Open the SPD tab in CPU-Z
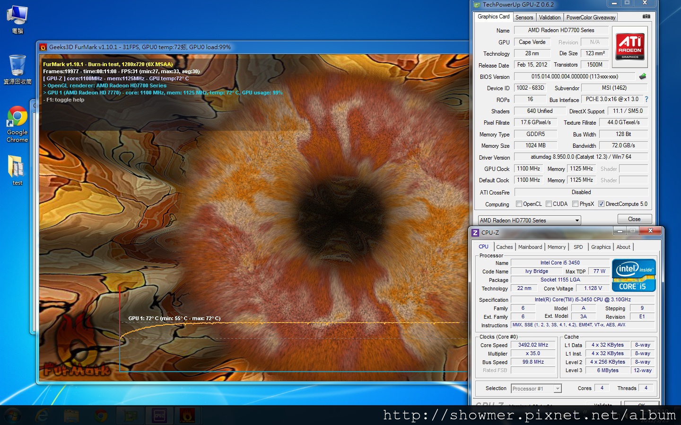Viewport: 681px width, 425px height. tap(578, 247)
